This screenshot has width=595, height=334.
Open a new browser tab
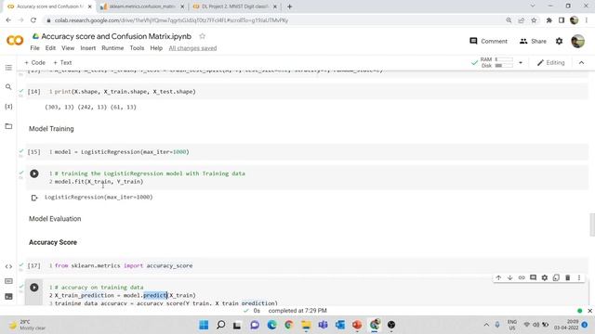[289, 6]
